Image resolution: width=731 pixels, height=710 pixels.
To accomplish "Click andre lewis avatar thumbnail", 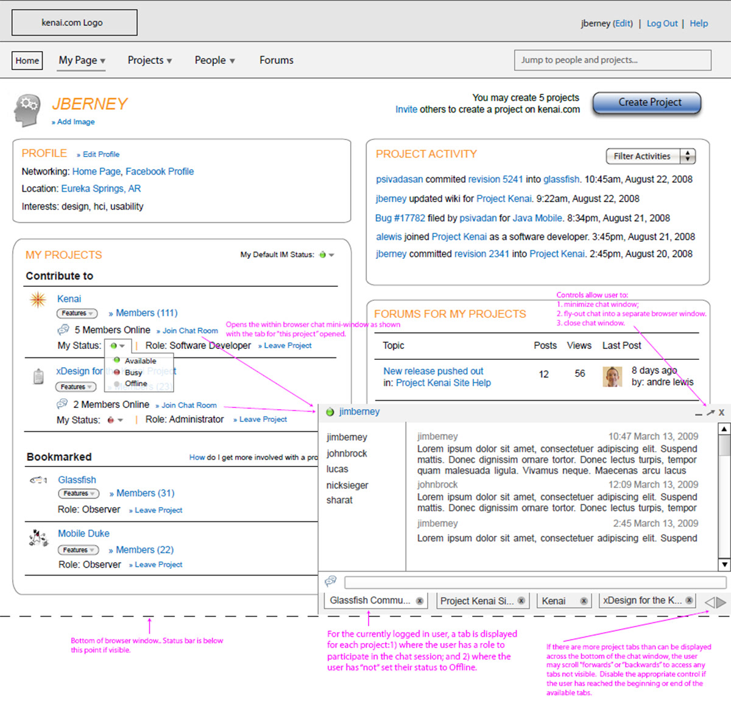I will point(612,376).
